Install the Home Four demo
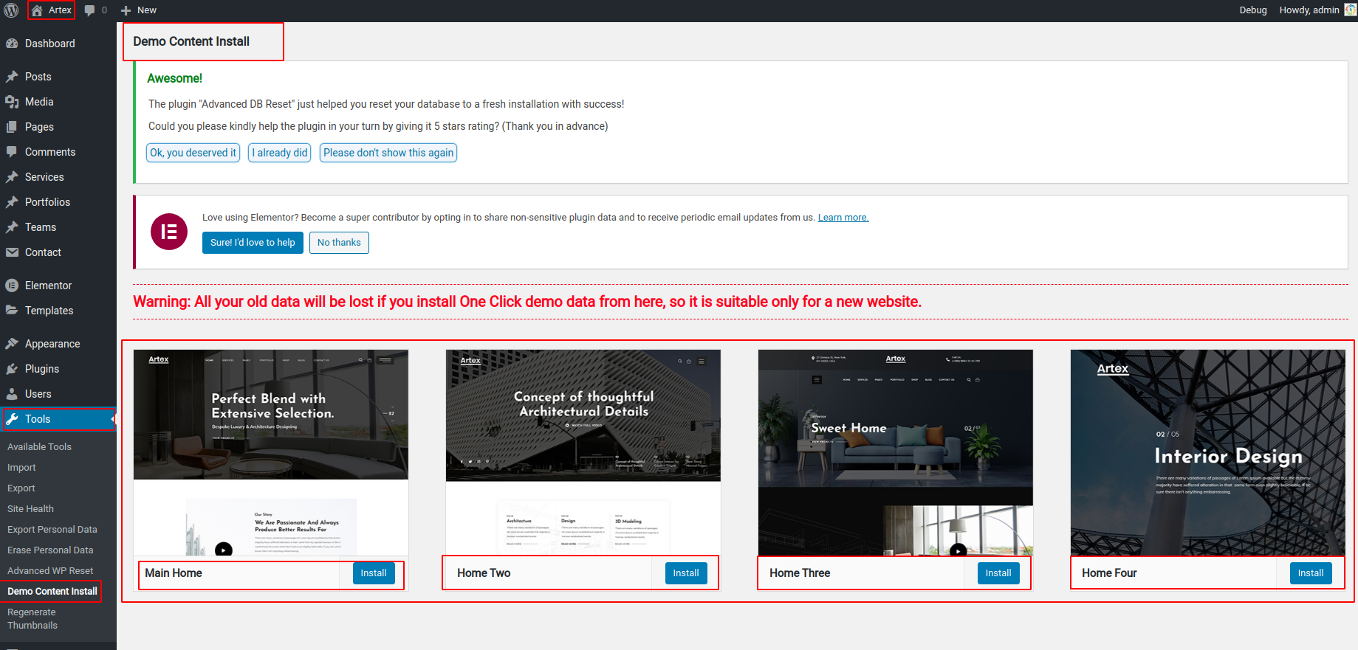This screenshot has width=1358, height=650. 1311,573
